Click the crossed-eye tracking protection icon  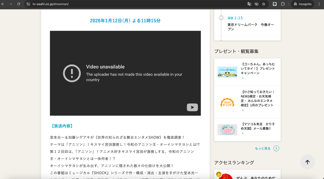(256, 4)
